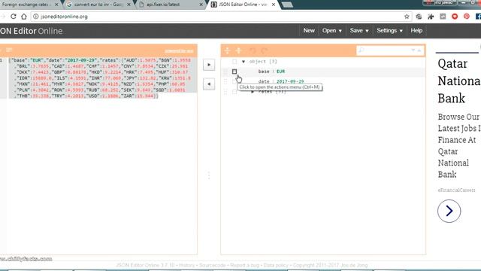Click New in the top menu

(309, 31)
